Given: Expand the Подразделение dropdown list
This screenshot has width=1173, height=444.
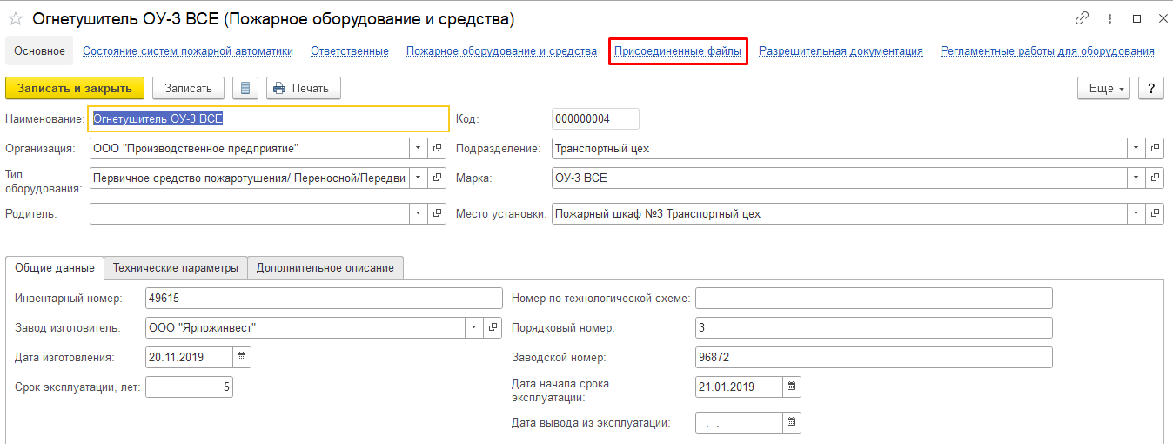Looking at the screenshot, I should click(x=1136, y=148).
